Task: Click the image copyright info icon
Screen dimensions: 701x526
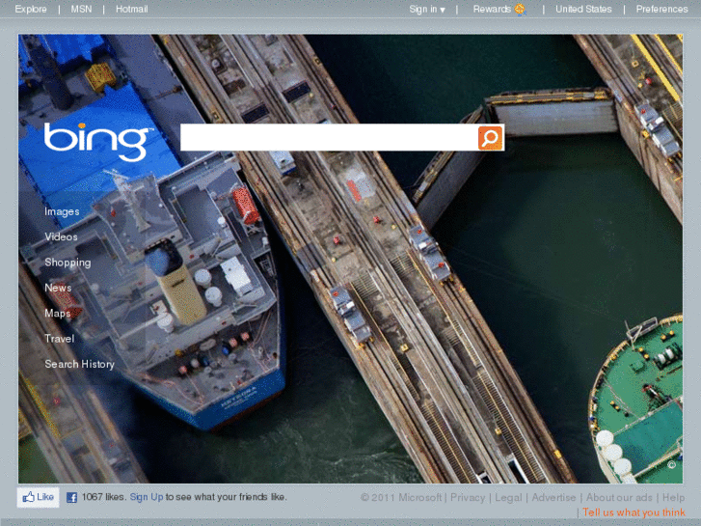Action: [x=671, y=465]
